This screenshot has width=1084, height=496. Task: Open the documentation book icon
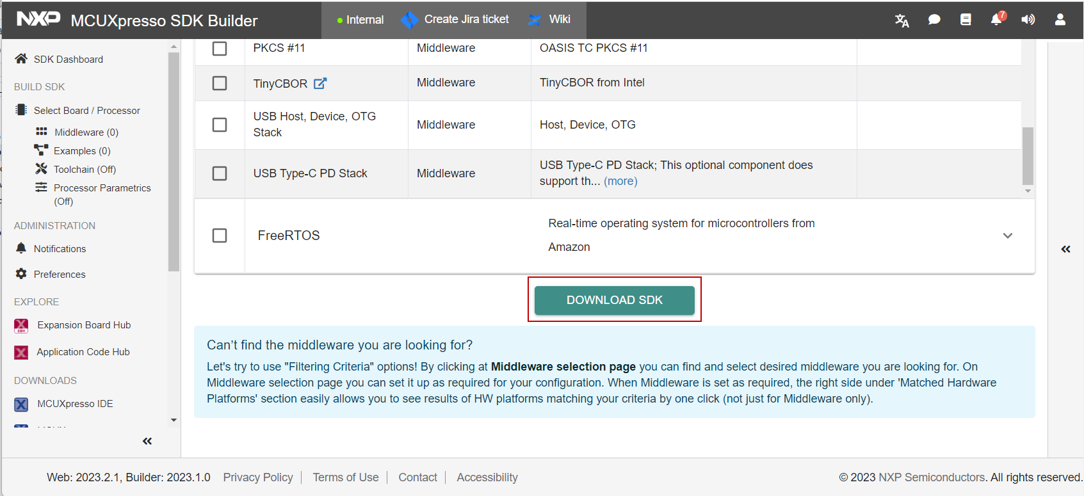(x=966, y=20)
